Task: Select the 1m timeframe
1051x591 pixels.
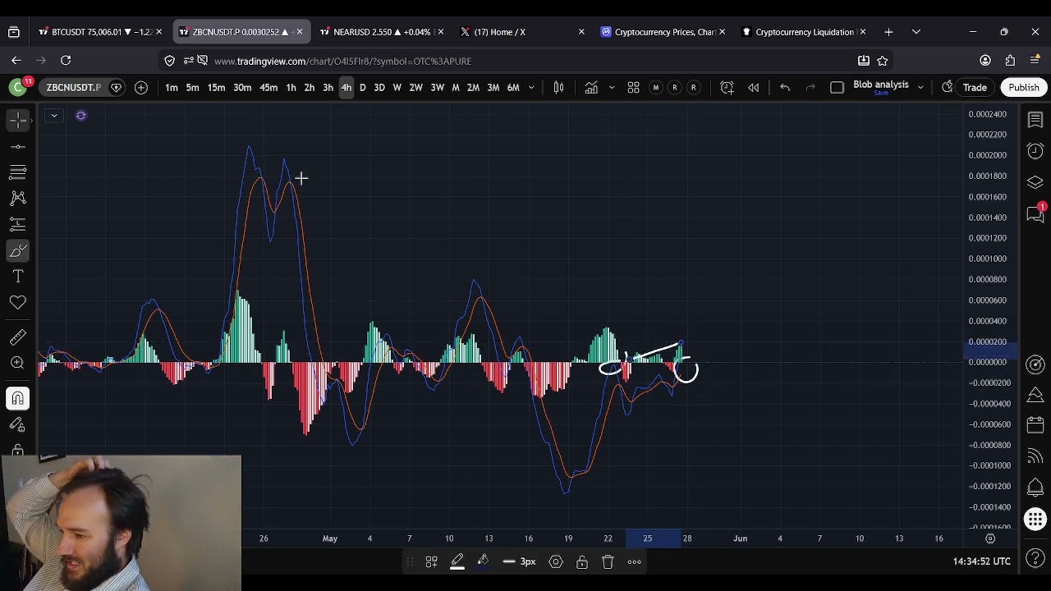Action: [x=172, y=88]
